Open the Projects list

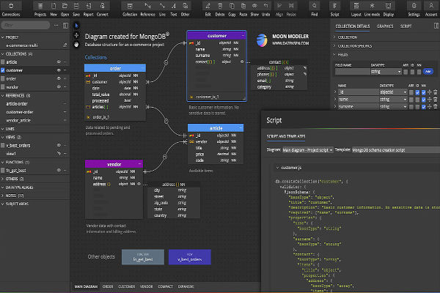(x=40, y=10)
